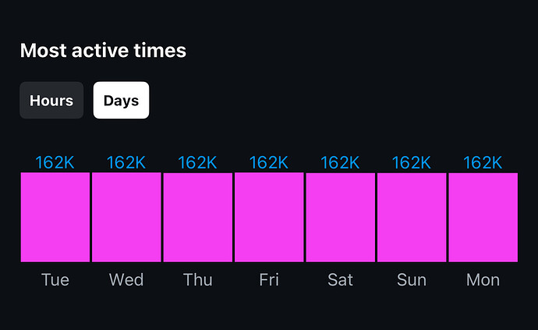Switch to the Hours tab

pyautogui.click(x=51, y=101)
